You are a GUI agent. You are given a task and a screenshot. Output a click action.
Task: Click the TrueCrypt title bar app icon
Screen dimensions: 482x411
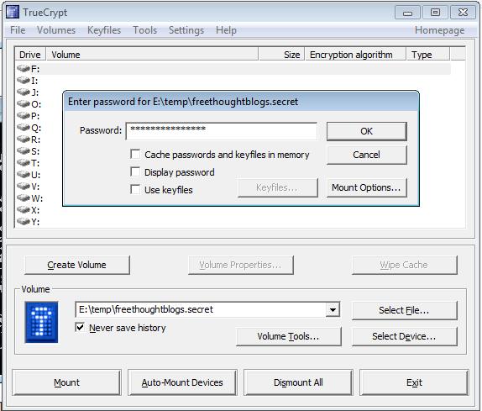click(x=13, y=12)
